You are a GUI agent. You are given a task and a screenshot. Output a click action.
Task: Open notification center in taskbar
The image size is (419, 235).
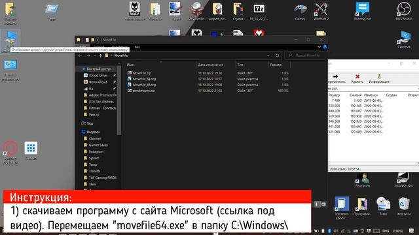[412, 230]
